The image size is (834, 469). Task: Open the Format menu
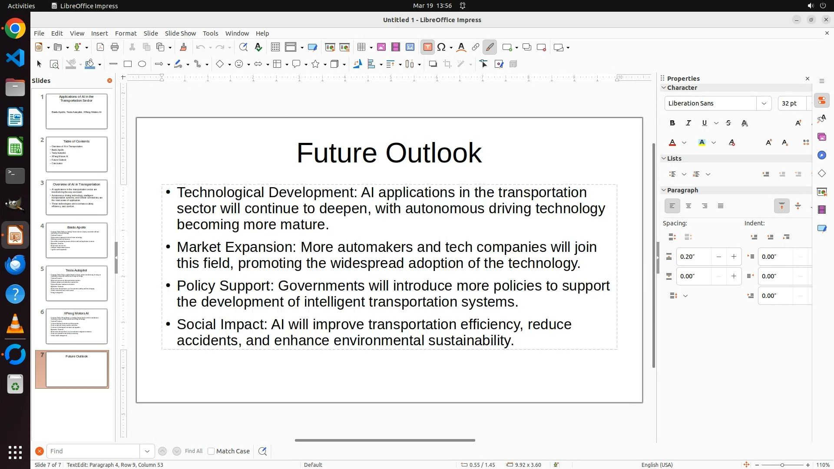[126, 33]
